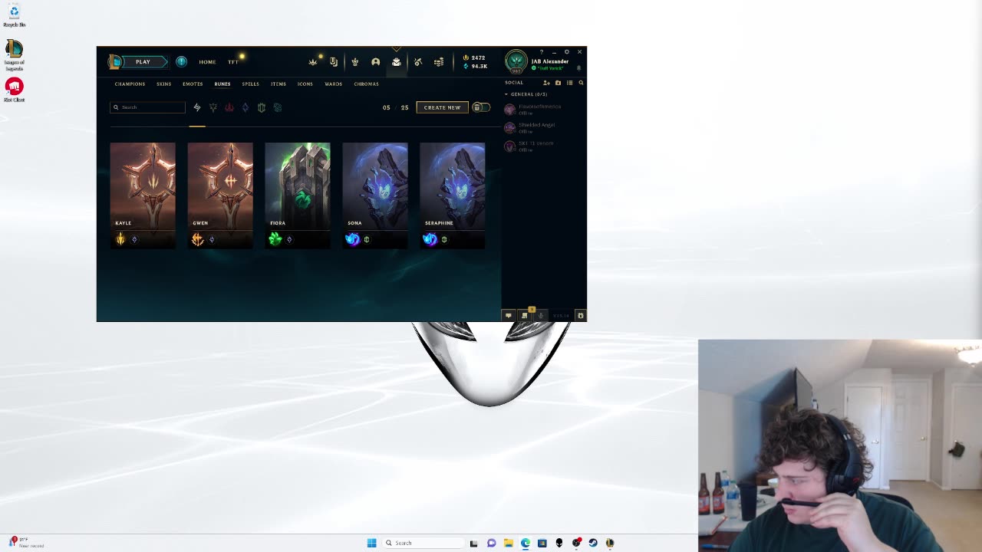Open the EMOTES collection tab
This screenshot has height=552, width=982.
coord(193,84)
